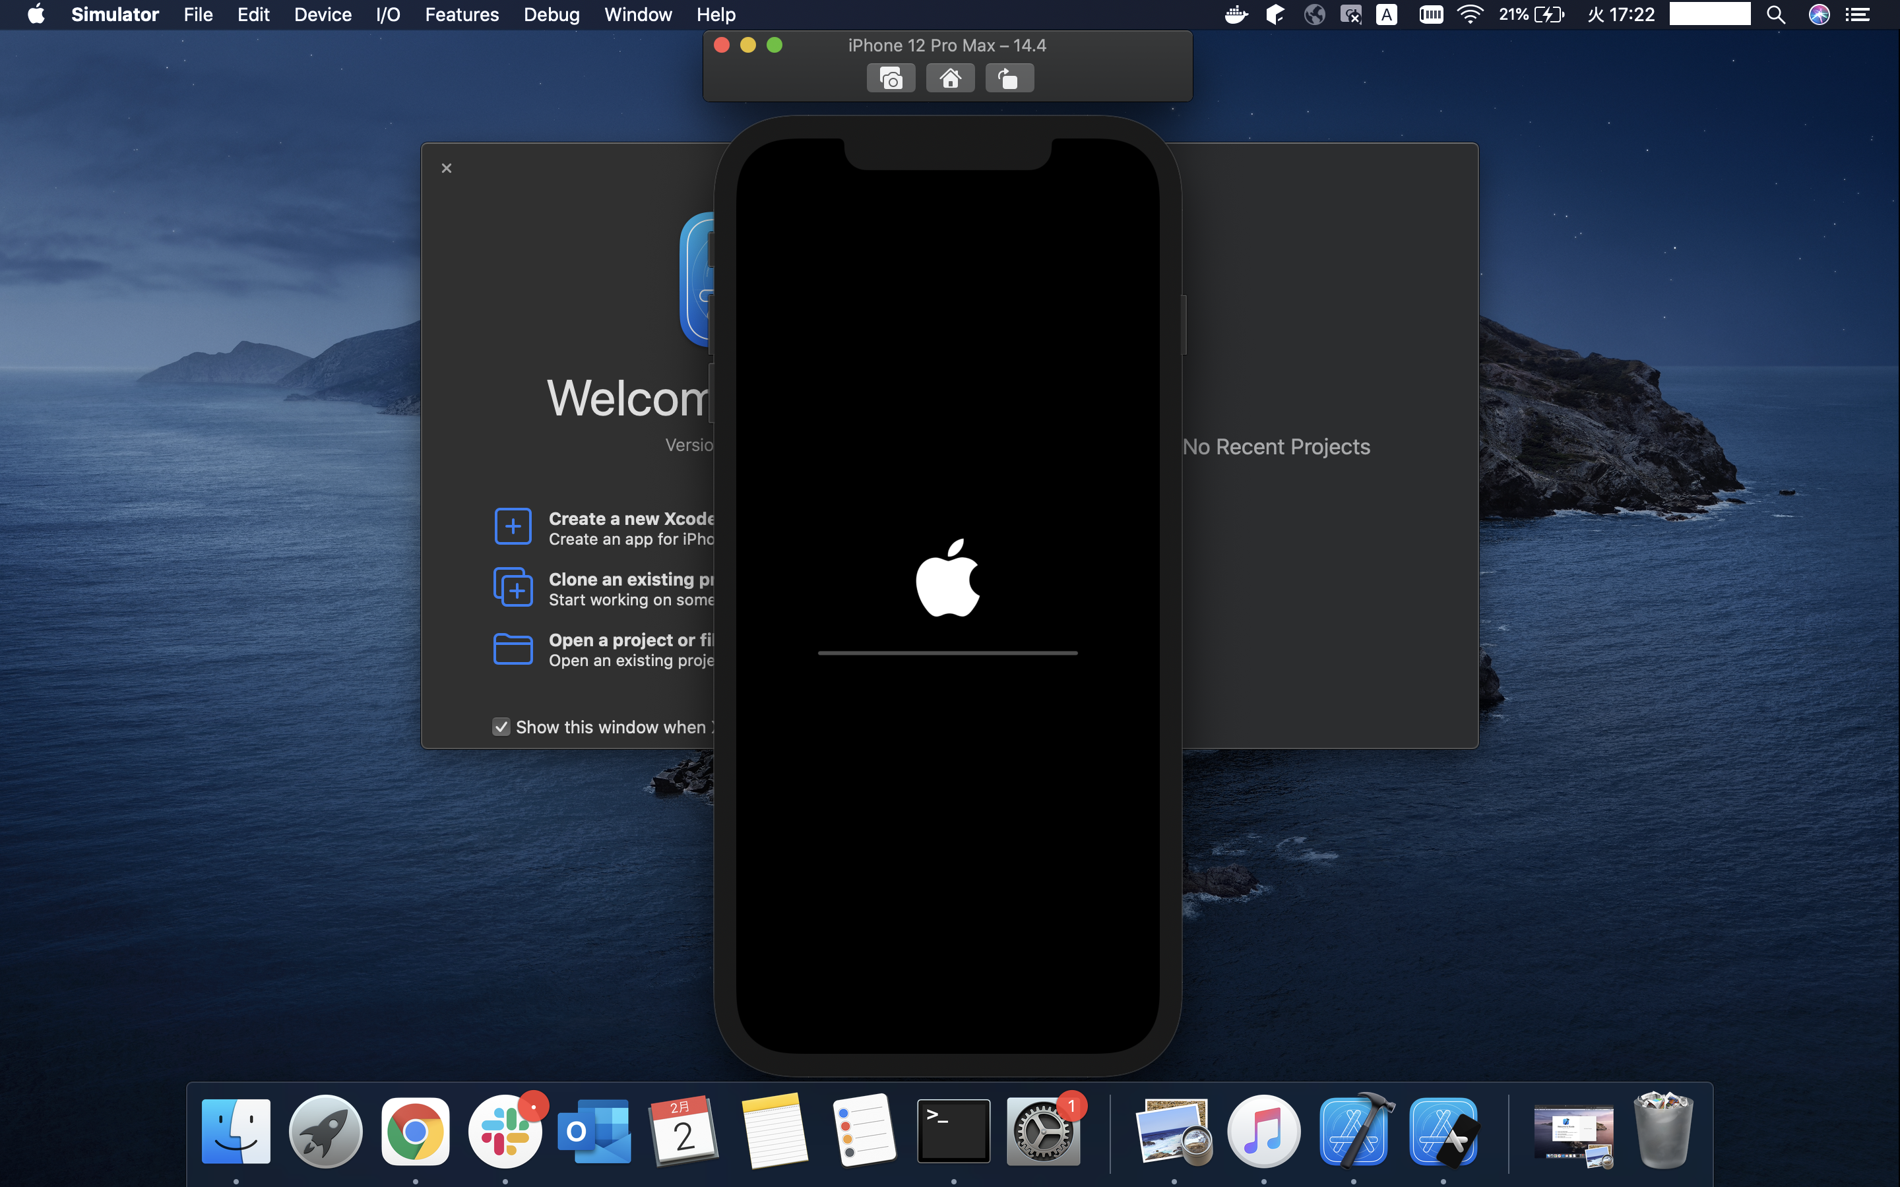The height and width of the screenshot is (1187, 1900).
Task: Open the Trash in Dock
Action: point(1663,1130)
